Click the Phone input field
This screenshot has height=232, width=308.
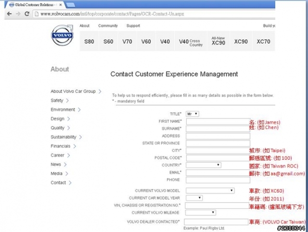click(218, 180)
